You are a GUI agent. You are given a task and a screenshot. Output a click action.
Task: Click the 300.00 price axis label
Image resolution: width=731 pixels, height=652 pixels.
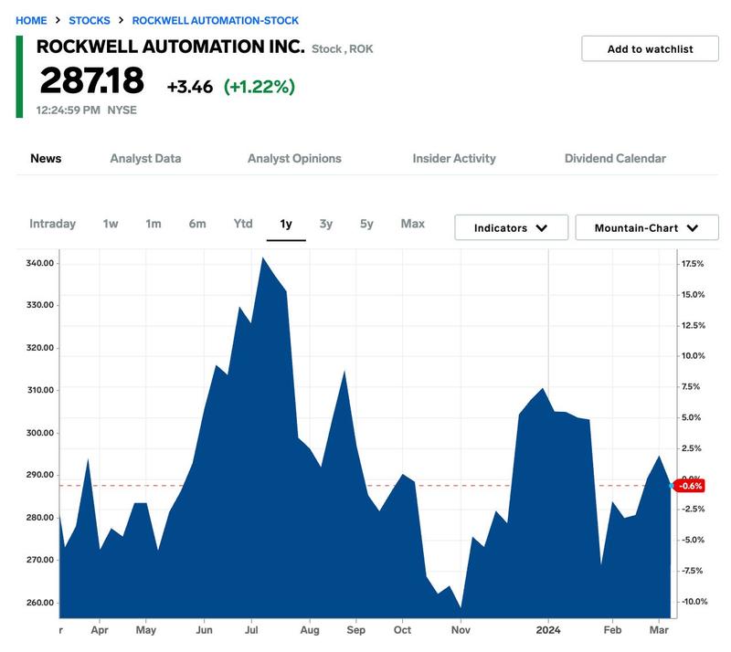click(39, 433)
